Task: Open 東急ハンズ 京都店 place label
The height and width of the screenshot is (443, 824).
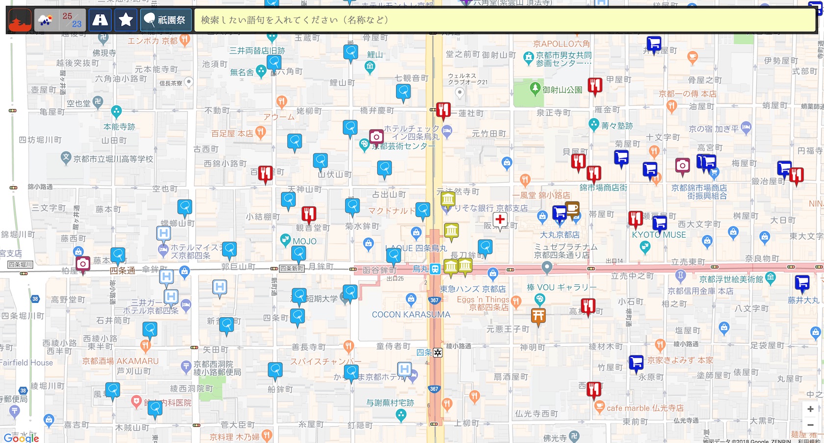Action: (472, 289)
